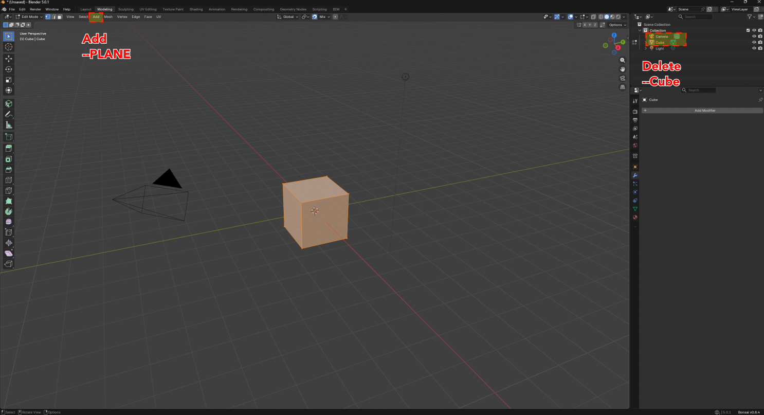Choose the Poly Build tool
This screenshot has height=415, width=764.
click(x=9, y=201)
